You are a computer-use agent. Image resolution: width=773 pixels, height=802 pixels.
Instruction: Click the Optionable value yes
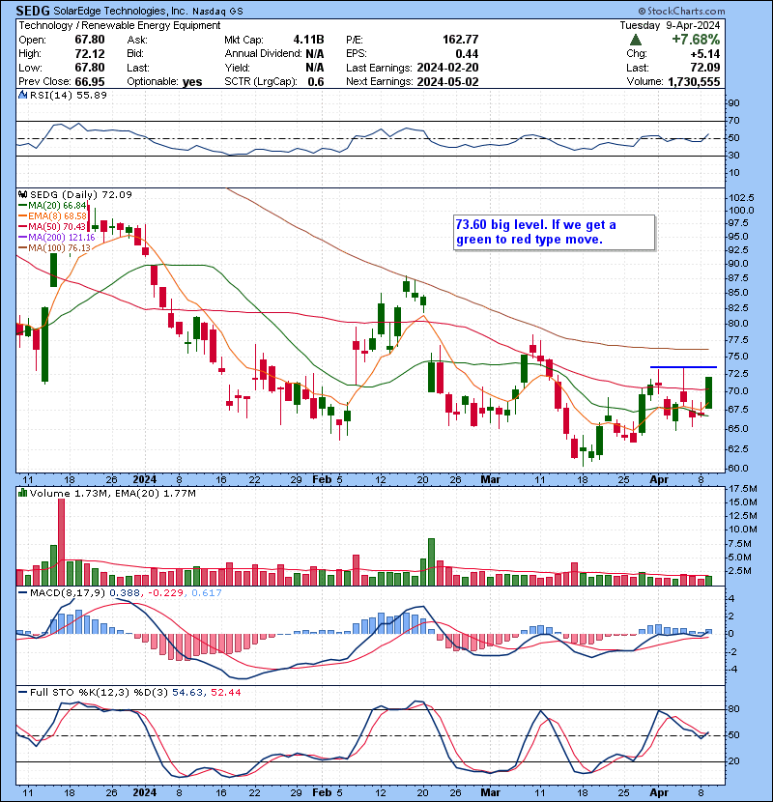coord(192,82)
